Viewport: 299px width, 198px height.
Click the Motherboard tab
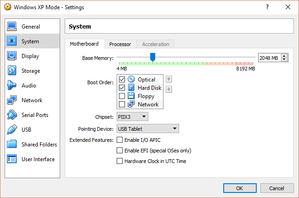pos(84,44)
